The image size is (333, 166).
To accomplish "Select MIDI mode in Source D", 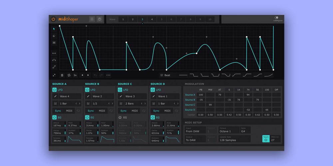I will (167, 111).
